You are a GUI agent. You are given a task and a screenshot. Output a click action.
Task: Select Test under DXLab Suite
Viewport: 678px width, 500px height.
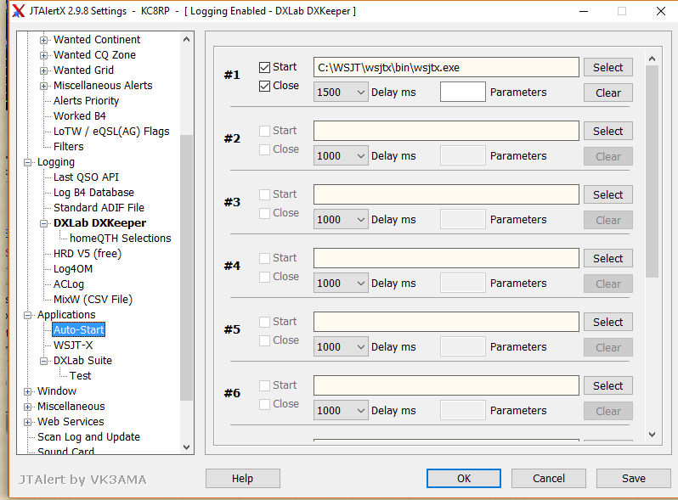[x=80, y=376]
